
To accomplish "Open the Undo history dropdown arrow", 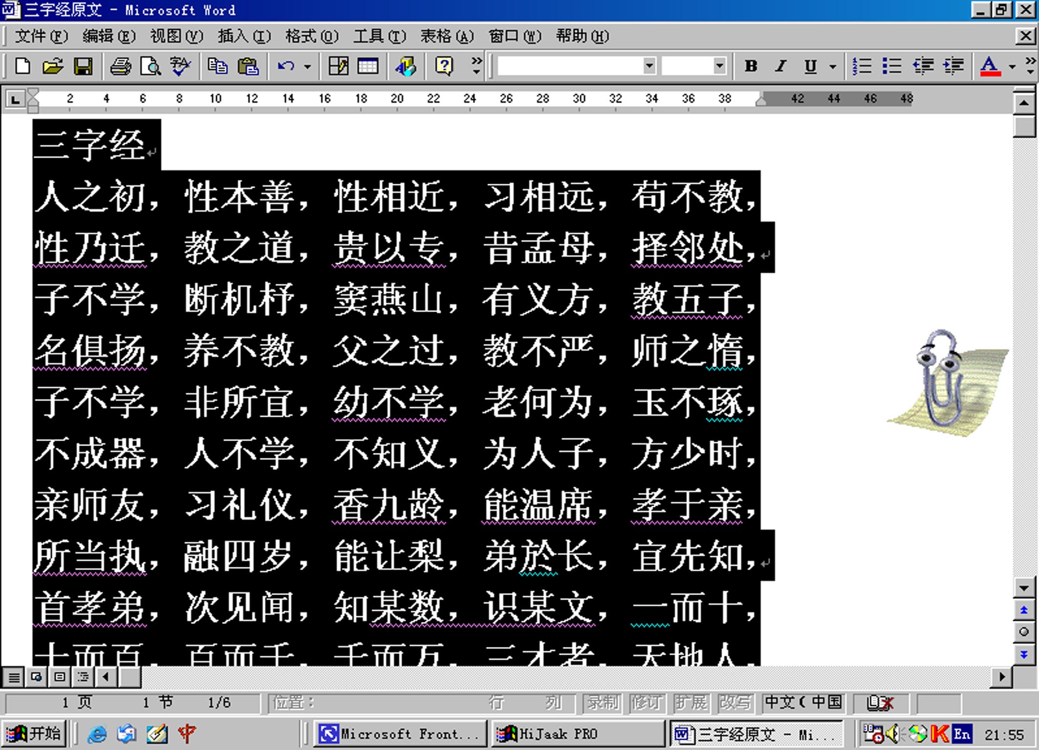I will pos(307,66).
